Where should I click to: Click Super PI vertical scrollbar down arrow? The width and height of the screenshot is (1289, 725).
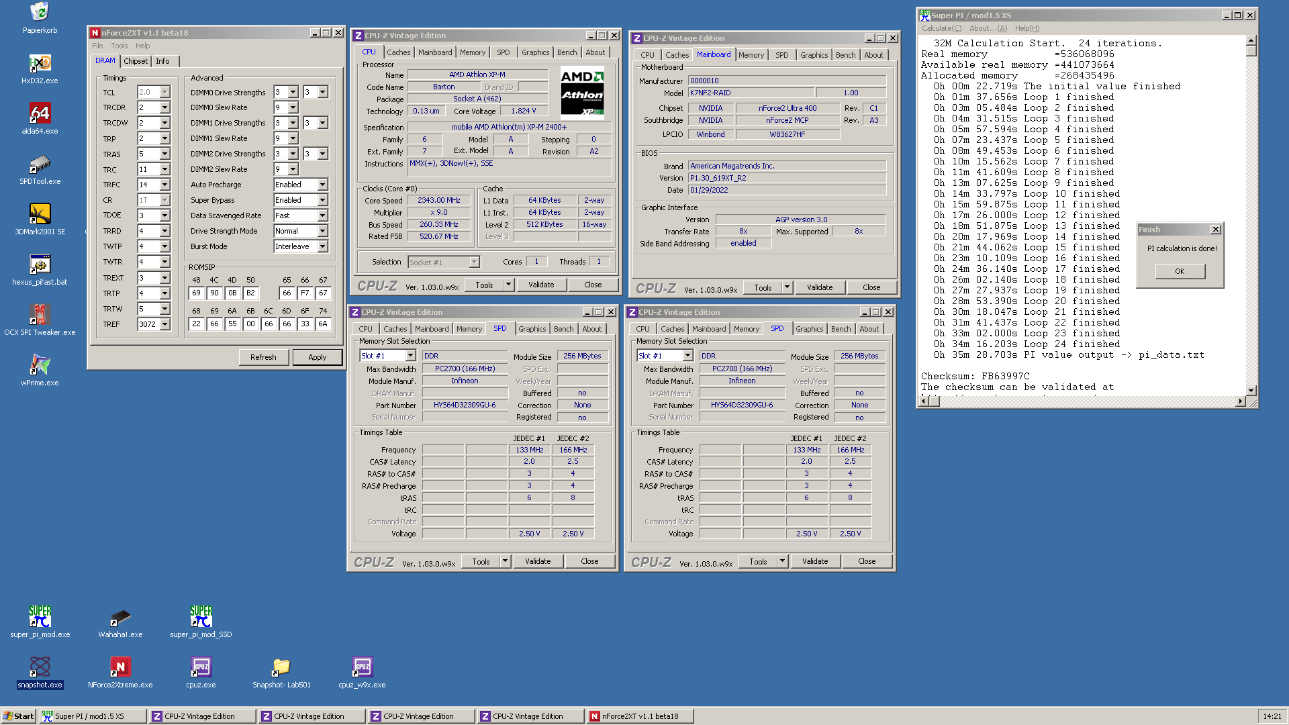1251,390
